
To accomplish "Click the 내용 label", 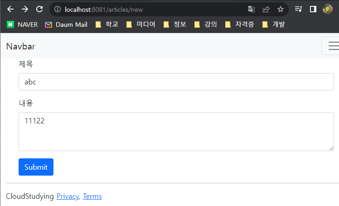I will tap(26, 103).
